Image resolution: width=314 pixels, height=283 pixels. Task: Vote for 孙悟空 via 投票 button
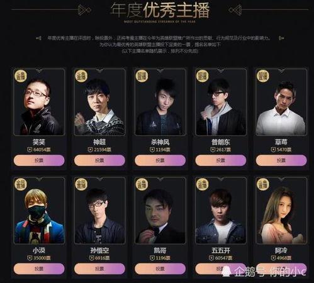[99, 269]
